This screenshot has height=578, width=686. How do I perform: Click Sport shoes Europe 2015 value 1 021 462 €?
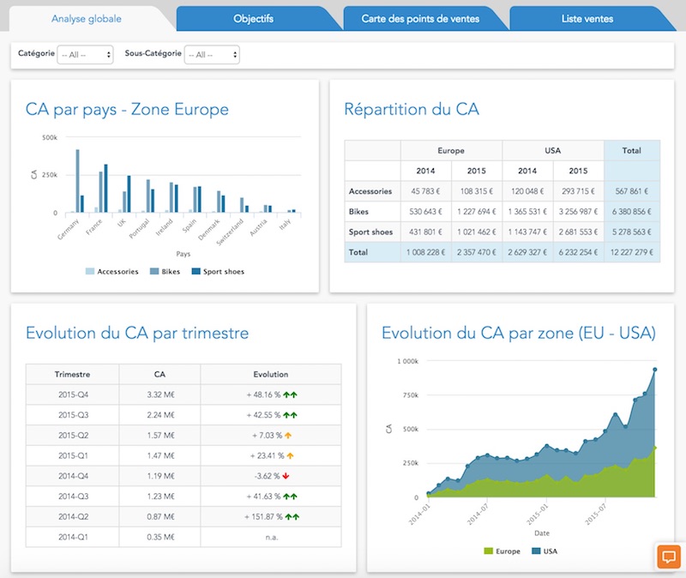(477, 232)
